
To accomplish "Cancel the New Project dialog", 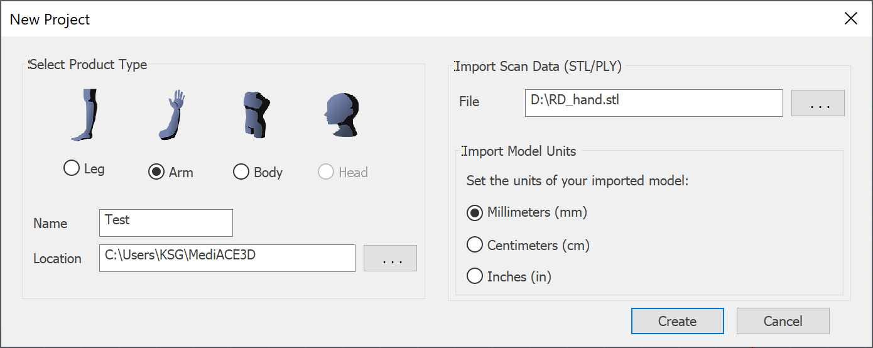I will point(783,321).
